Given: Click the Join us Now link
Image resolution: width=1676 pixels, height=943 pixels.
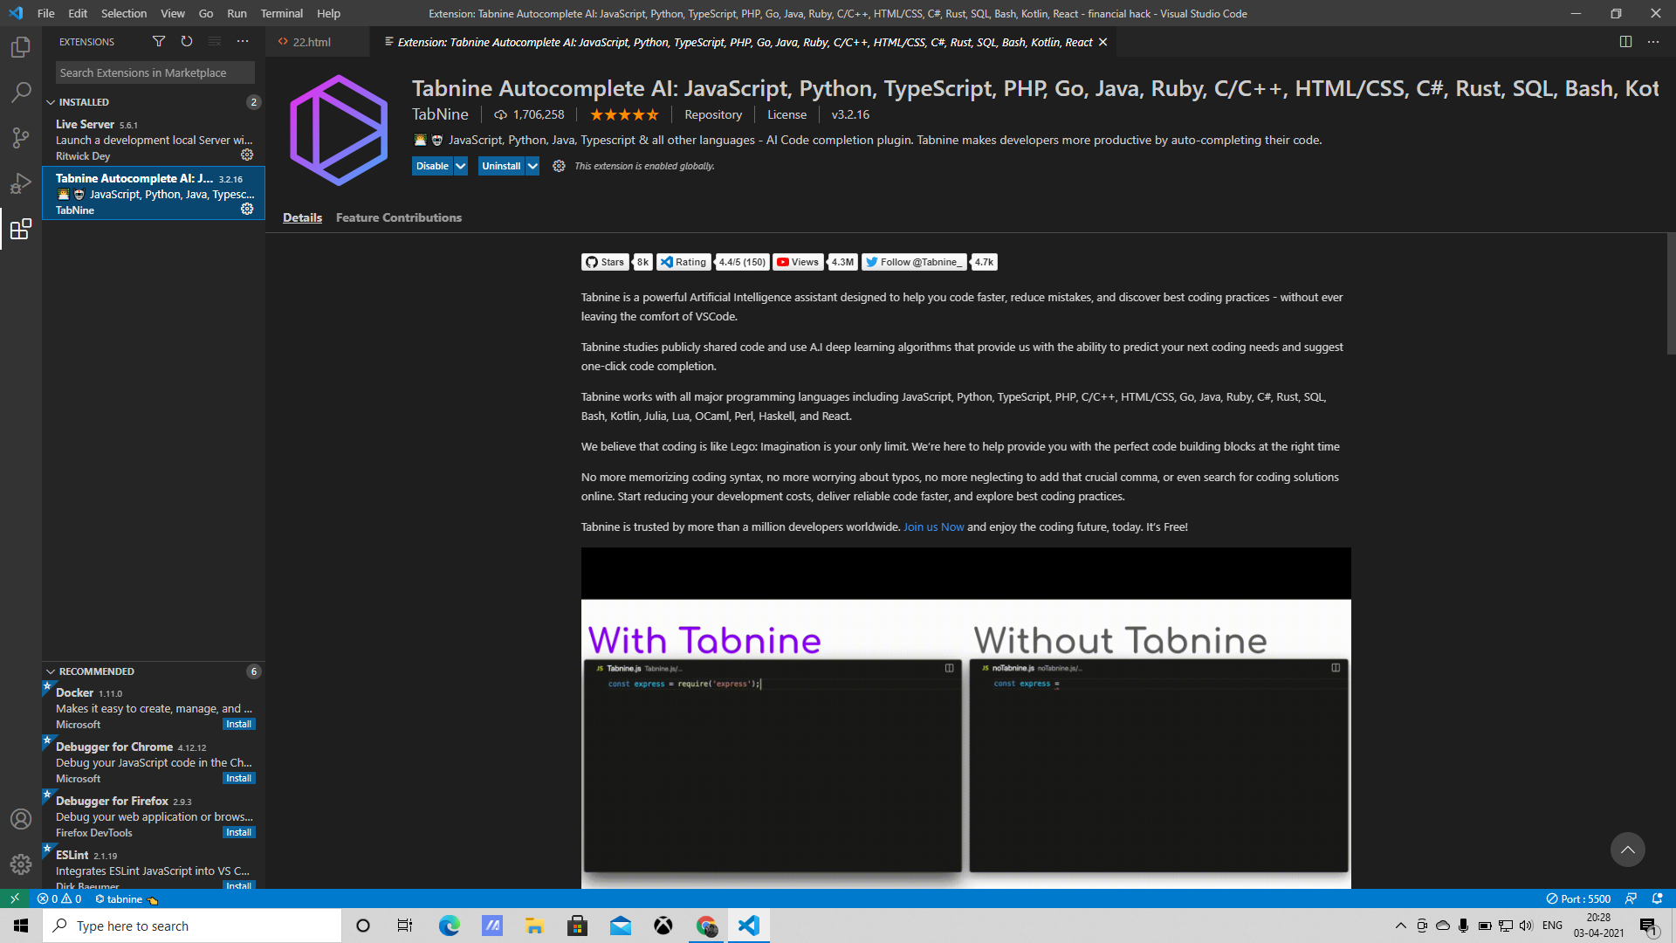Looking at the screenshot, I should [933, 527].
